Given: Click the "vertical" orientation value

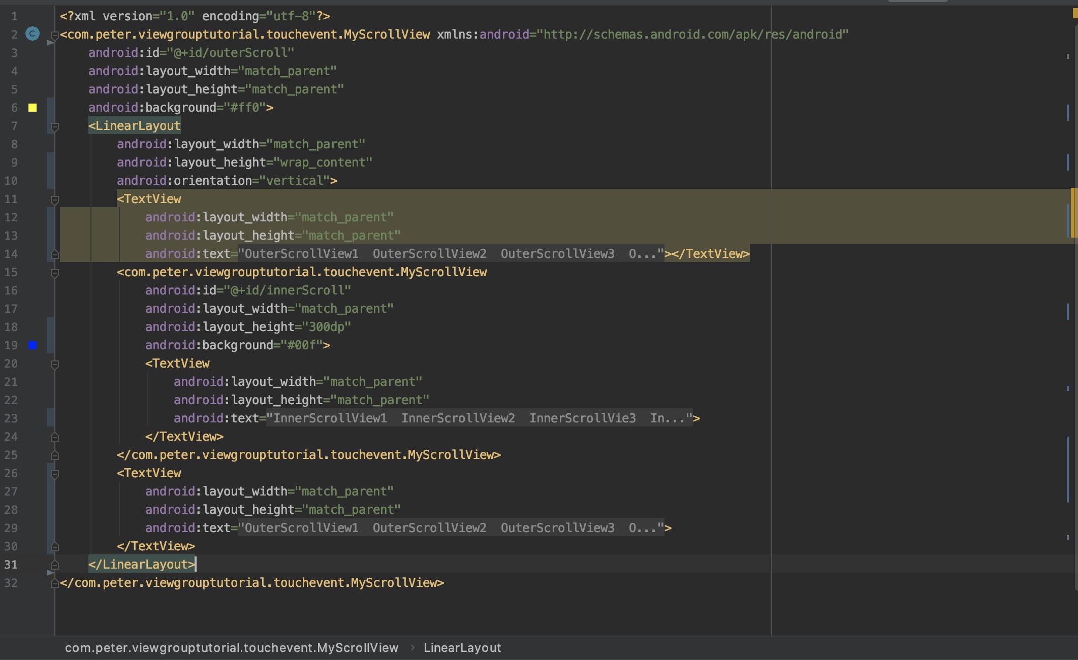Looking at the screenshot, I should 295,181.
